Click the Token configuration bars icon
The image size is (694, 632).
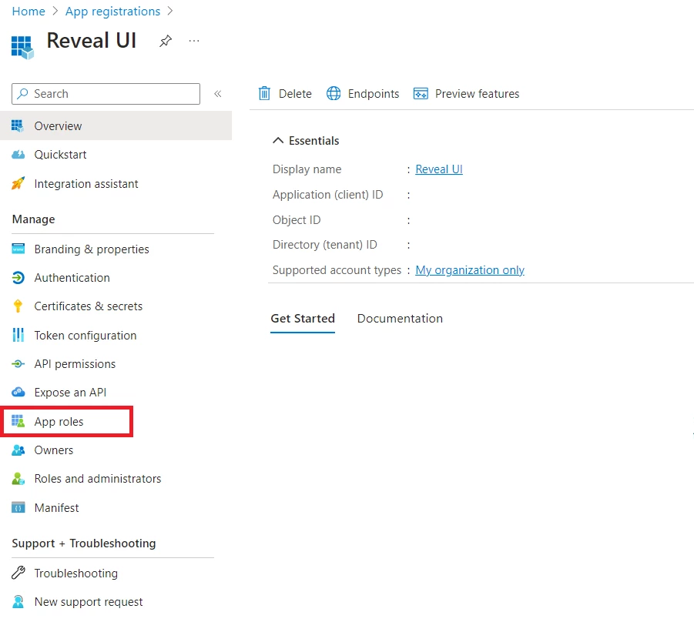pos(18,335)
